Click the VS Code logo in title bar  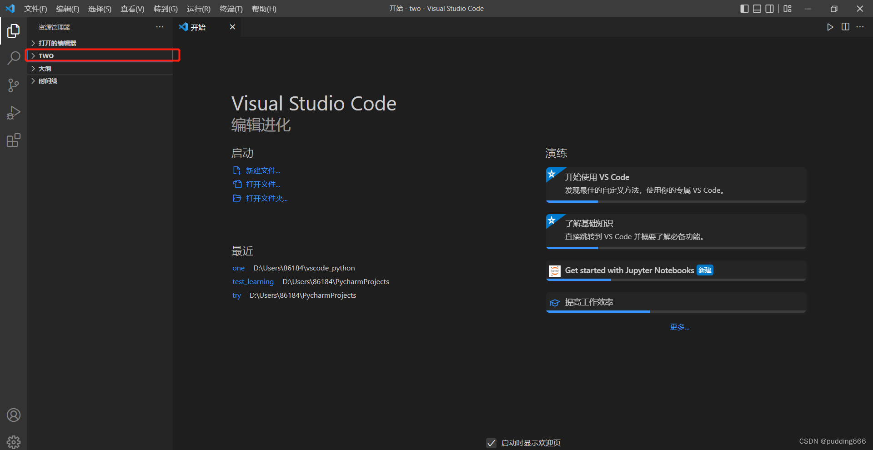click(10, 9)
